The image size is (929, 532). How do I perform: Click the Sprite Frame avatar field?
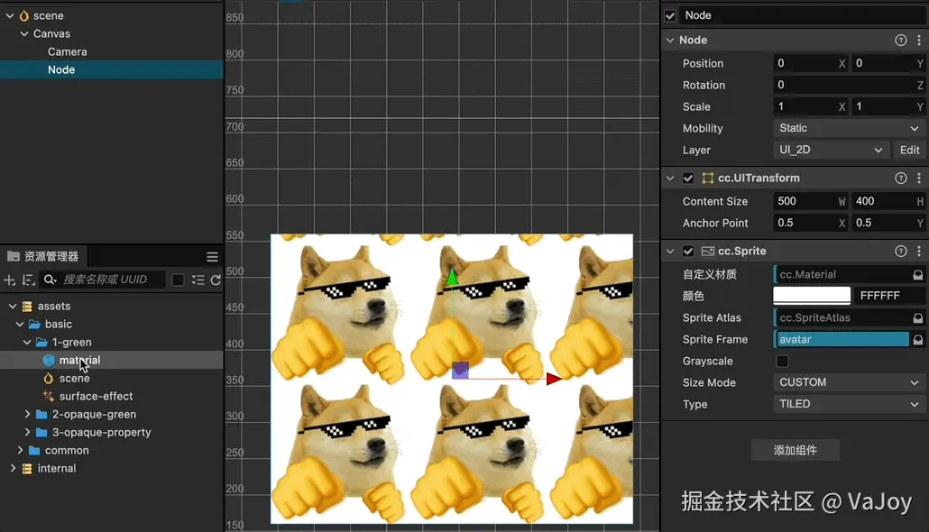coord(842,339)
